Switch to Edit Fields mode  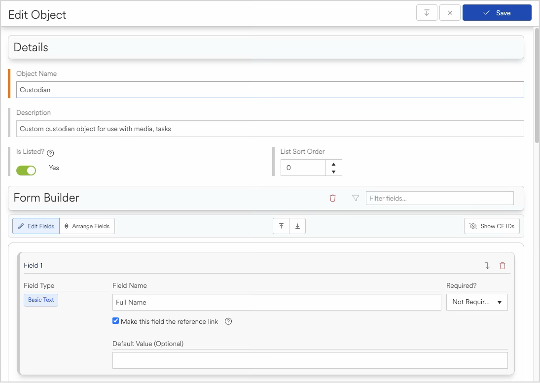[36, 226]
